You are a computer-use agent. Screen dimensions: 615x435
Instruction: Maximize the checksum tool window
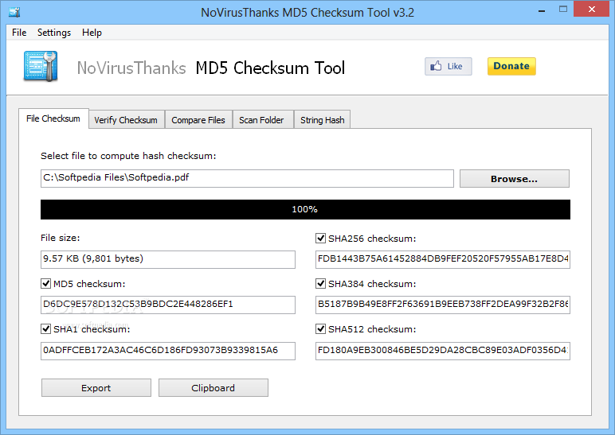click(563, 10)
